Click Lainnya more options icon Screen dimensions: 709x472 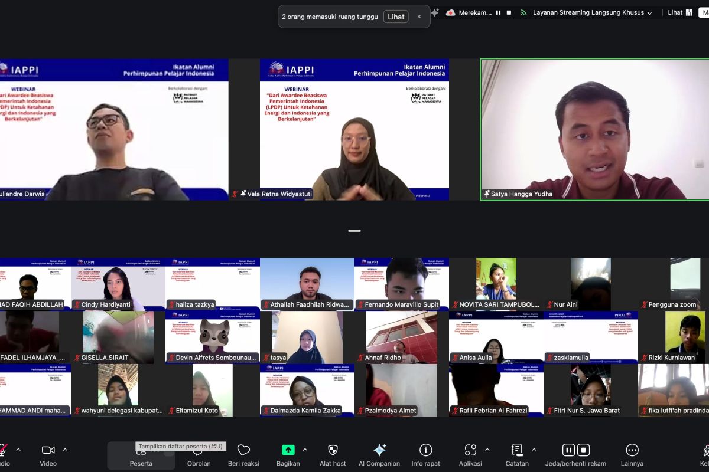tap(632, 450)
